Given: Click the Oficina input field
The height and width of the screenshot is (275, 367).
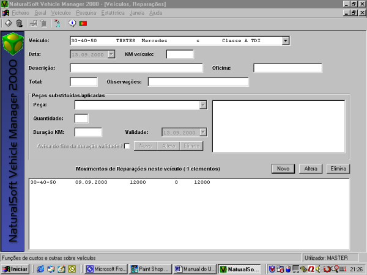Looking at the screenshot, I should click(x=287, y=68).
